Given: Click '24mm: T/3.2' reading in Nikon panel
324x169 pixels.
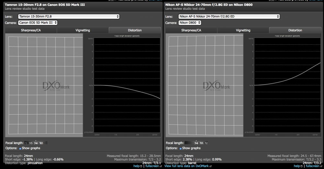Looking at the screenshot, I should [312, 163].
